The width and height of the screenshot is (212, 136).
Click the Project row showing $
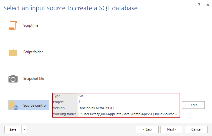[x=79, y=102]
